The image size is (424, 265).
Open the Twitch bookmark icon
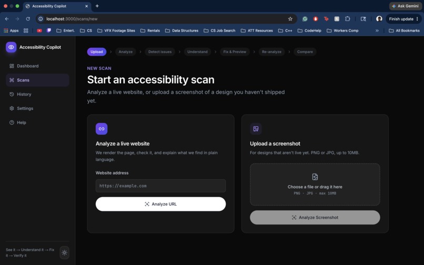tap(49, 30)
